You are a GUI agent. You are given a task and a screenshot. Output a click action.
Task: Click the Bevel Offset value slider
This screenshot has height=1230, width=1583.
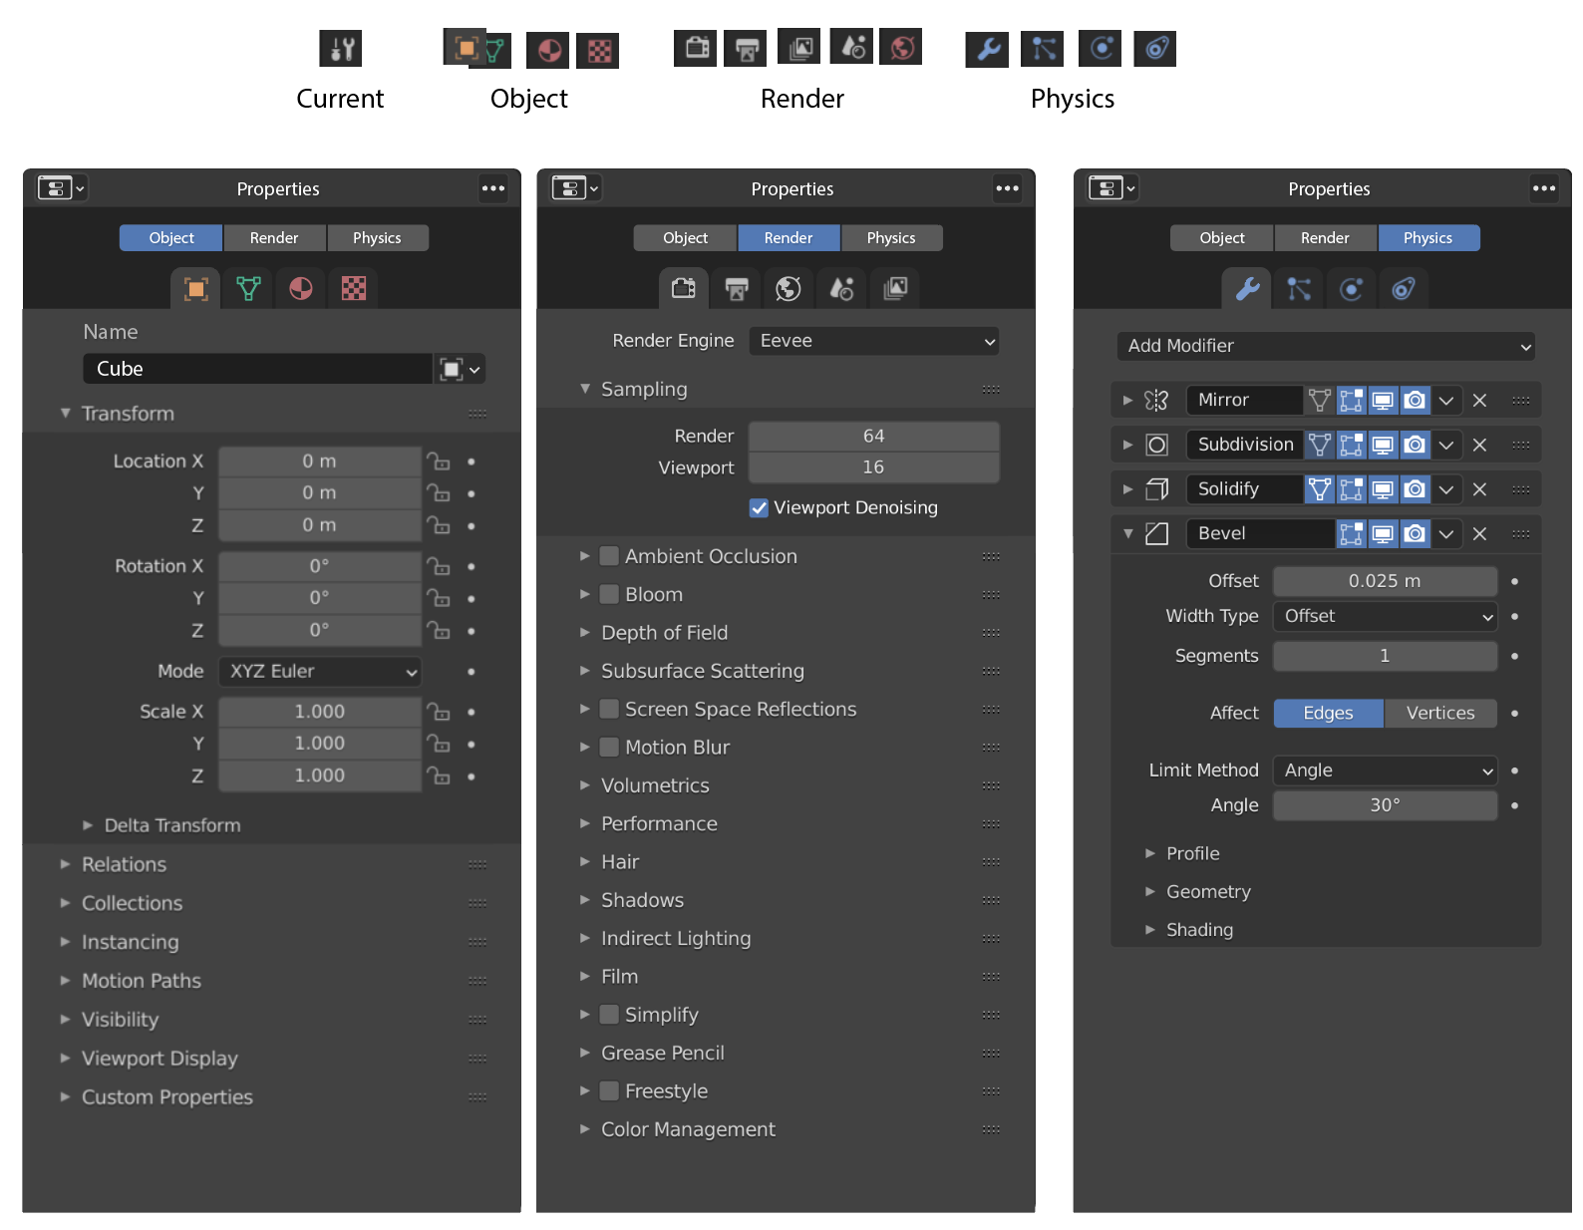tap(1386, 581)
